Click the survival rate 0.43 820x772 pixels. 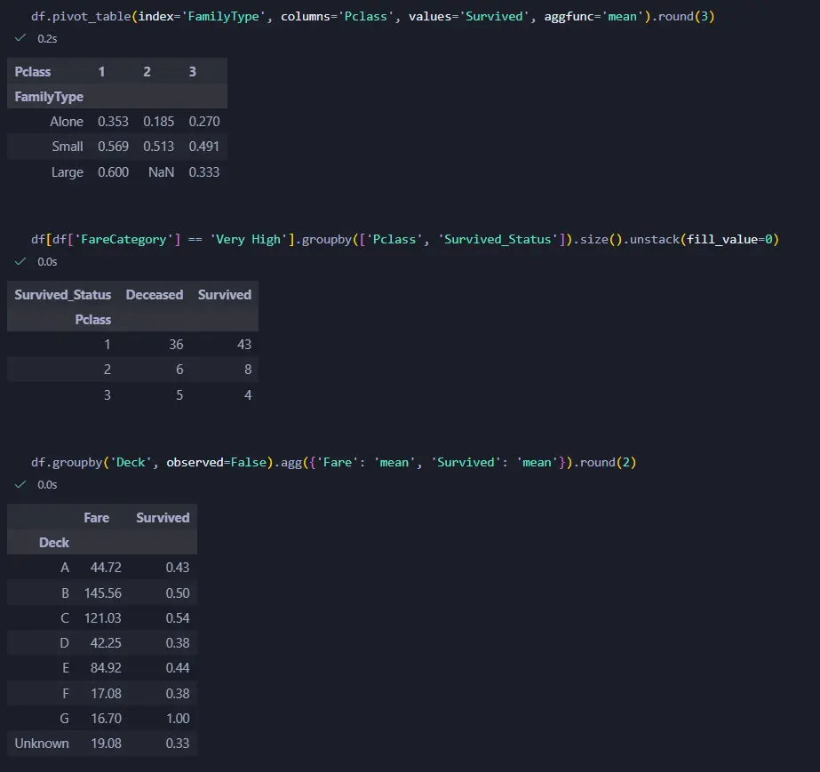point(178,568)
